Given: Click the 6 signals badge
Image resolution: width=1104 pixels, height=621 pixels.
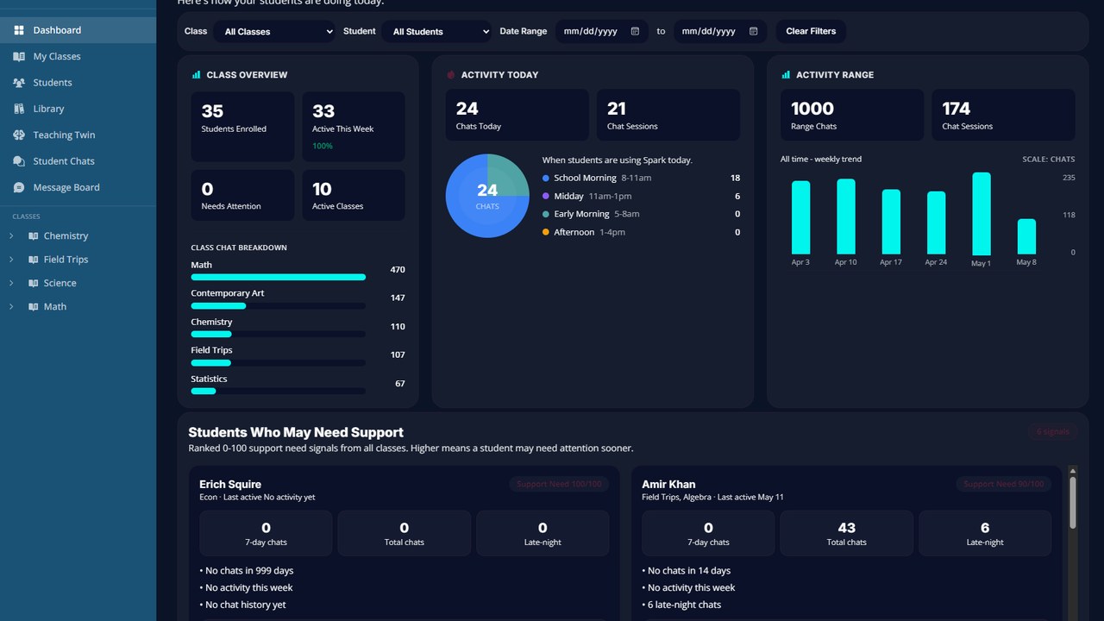Looking at the screenshot, I should pos(1053,431).
